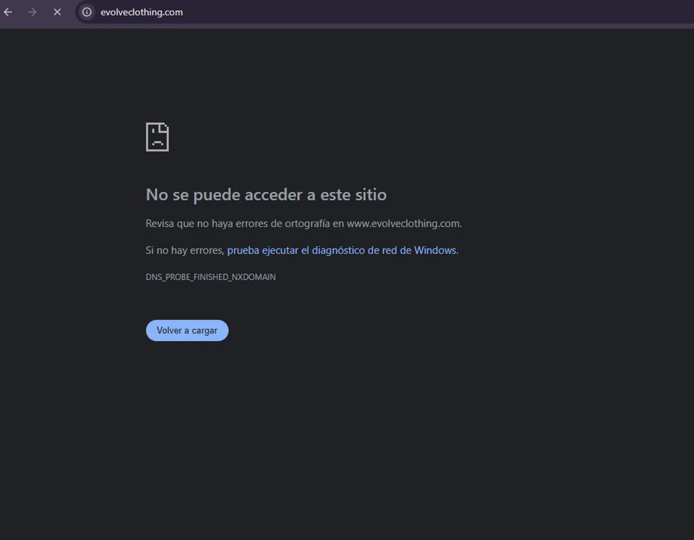
Task: Stop loading the page with the X icon
Action: click(x=57, y=12)
